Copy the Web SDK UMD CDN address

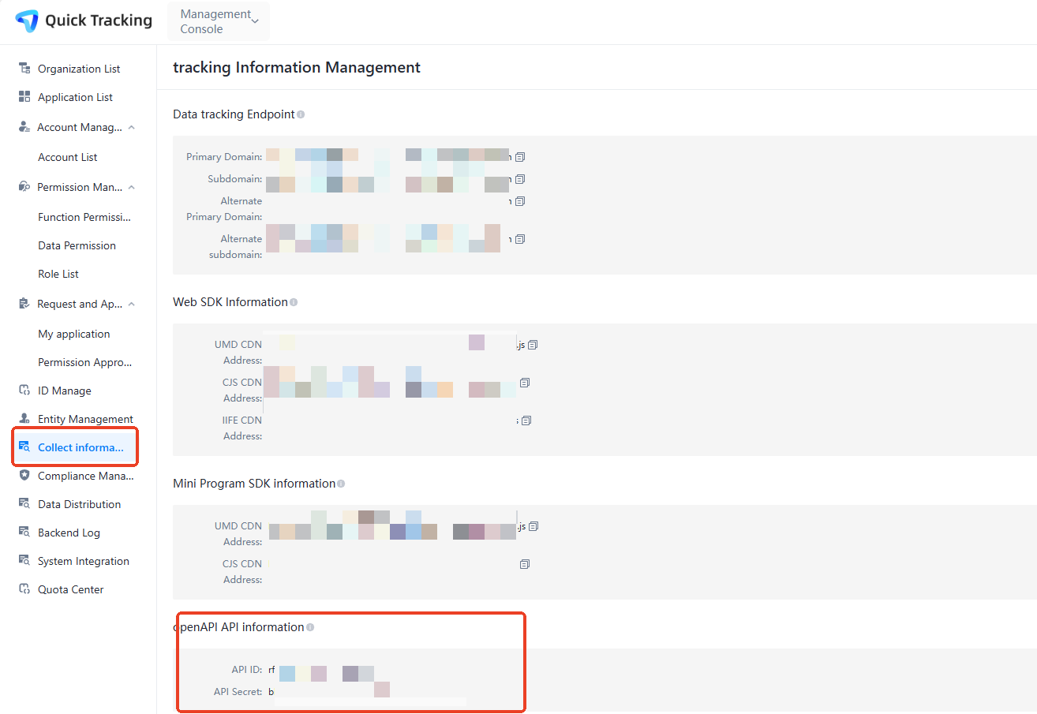pos(533,345)
